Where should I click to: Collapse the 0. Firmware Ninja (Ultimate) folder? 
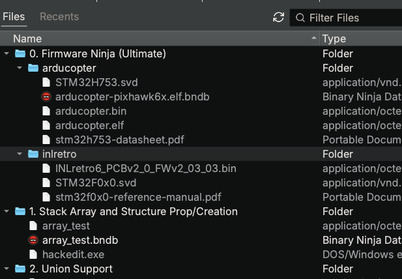[x=7, y=53]
